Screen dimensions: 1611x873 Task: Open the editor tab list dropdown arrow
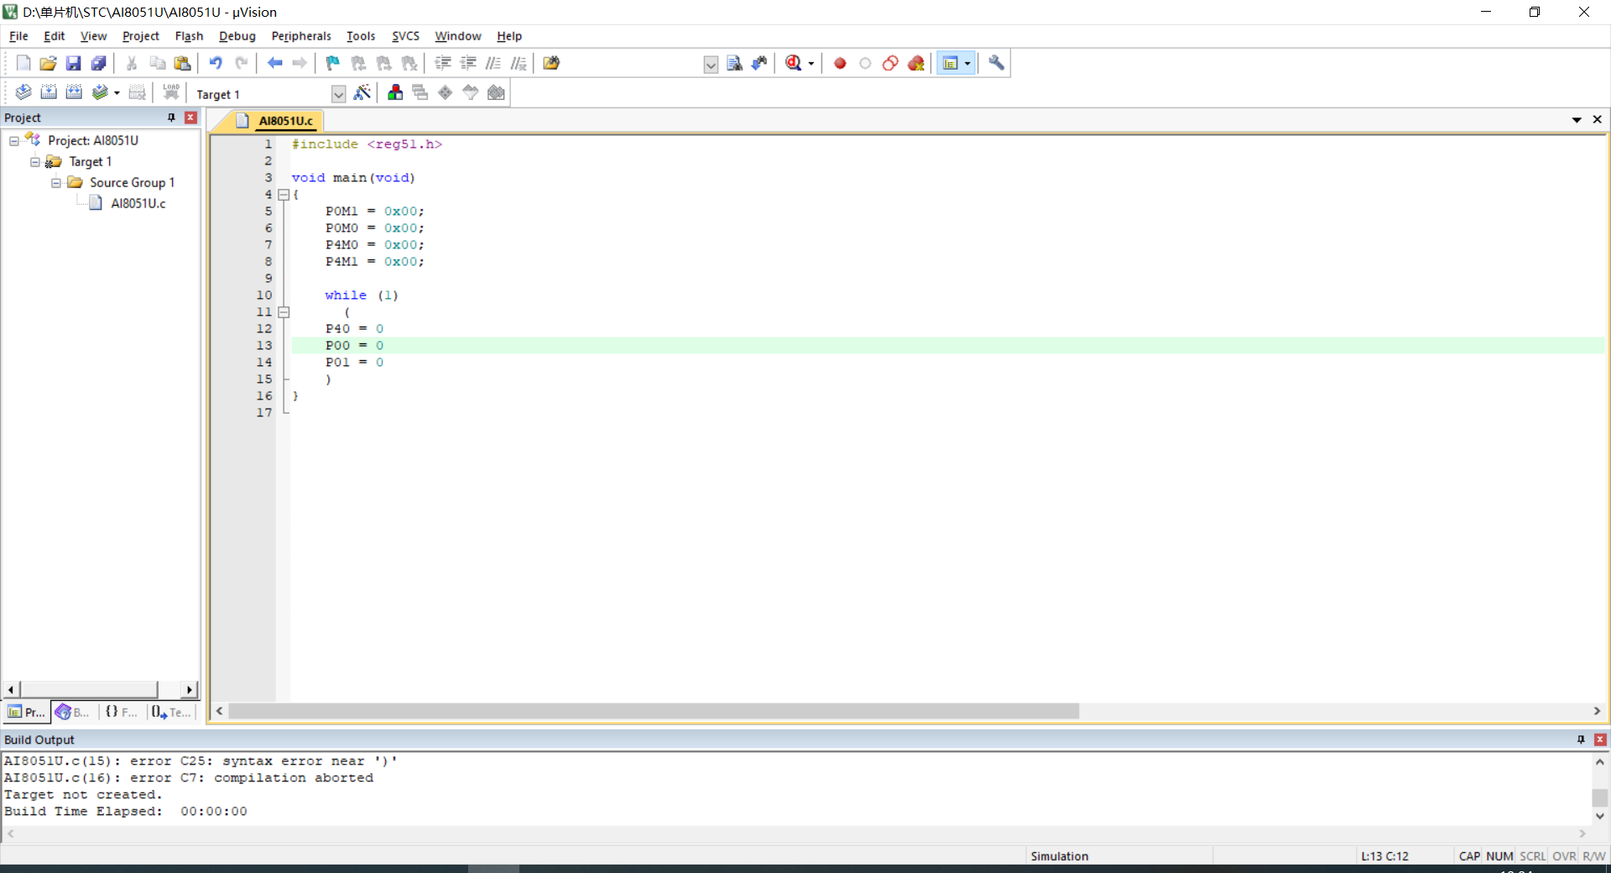1577,120
